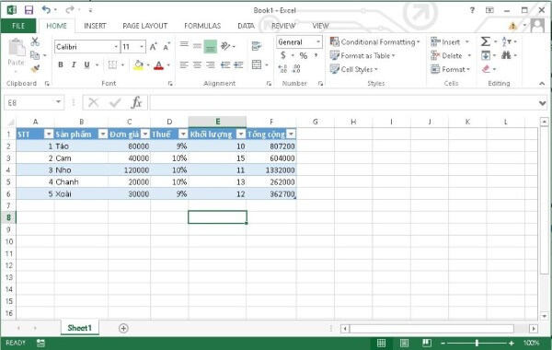This screenshot has width=552, height=350.
Task: Open Sort & Filter tool
Action: (507, 41)
